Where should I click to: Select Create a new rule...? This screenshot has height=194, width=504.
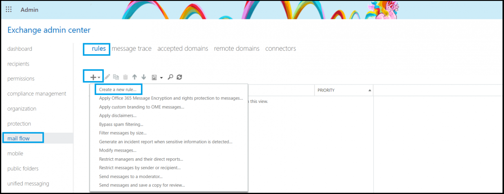point(118,90)
